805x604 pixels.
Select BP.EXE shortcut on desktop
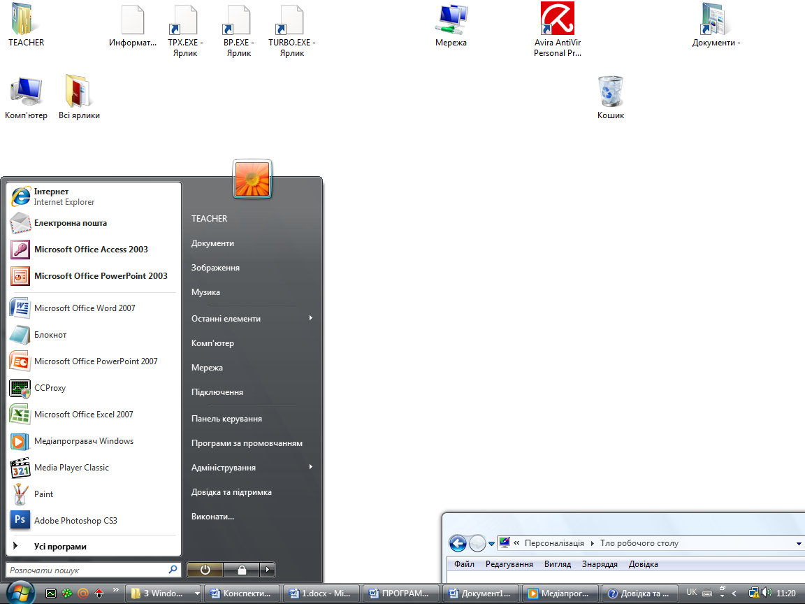pyautogui.click(x=239, y=30)
